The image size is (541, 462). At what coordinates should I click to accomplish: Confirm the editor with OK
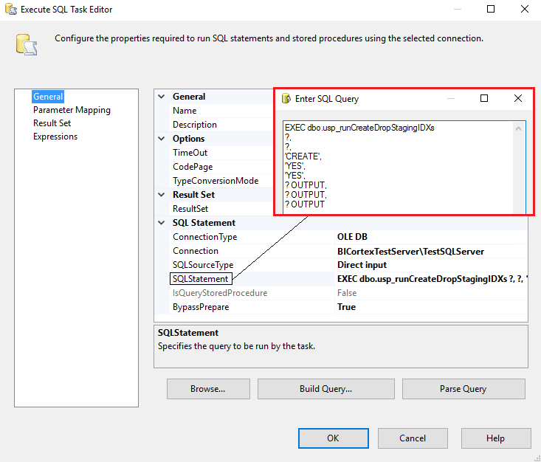[334, 438]
